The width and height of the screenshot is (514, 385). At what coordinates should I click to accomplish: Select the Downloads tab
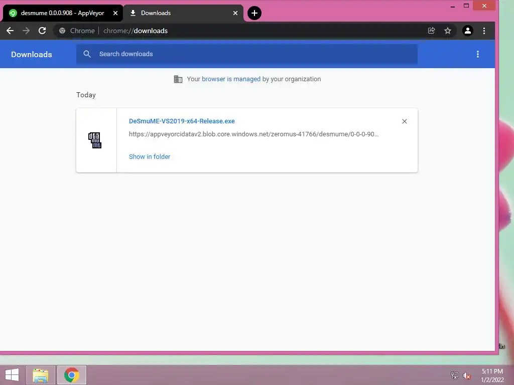[184, 13]
